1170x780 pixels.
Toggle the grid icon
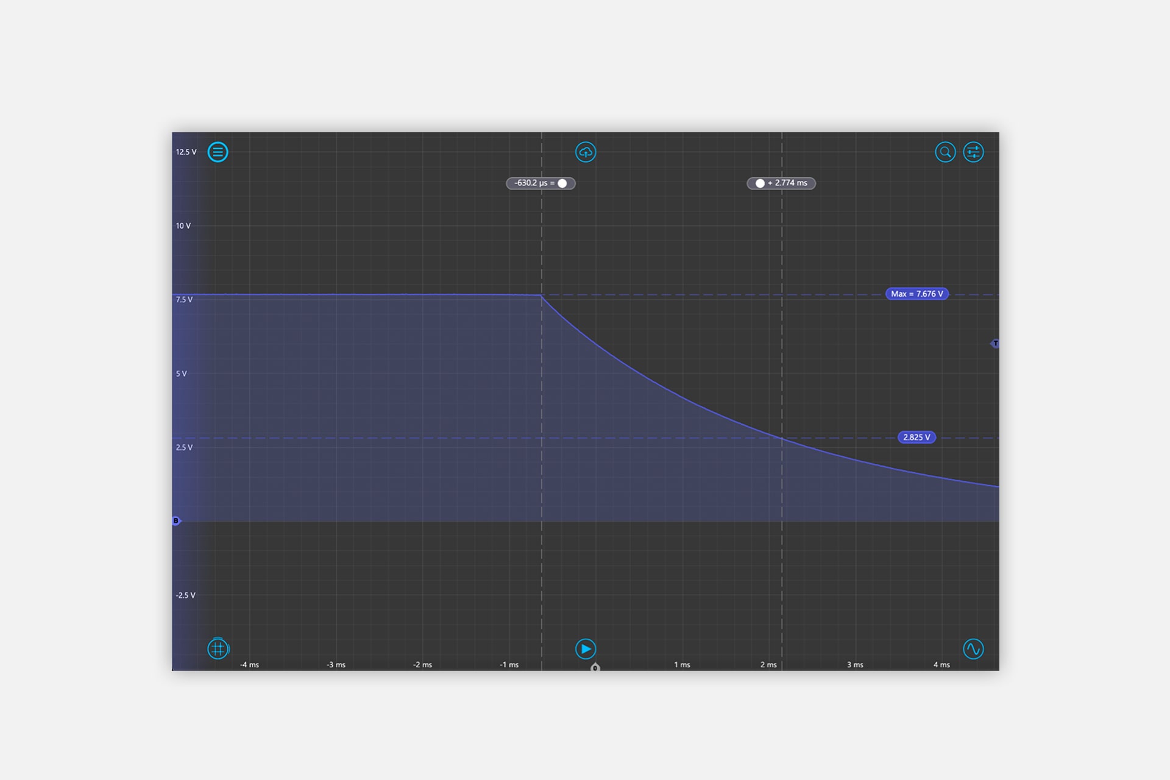pos(218,648)
